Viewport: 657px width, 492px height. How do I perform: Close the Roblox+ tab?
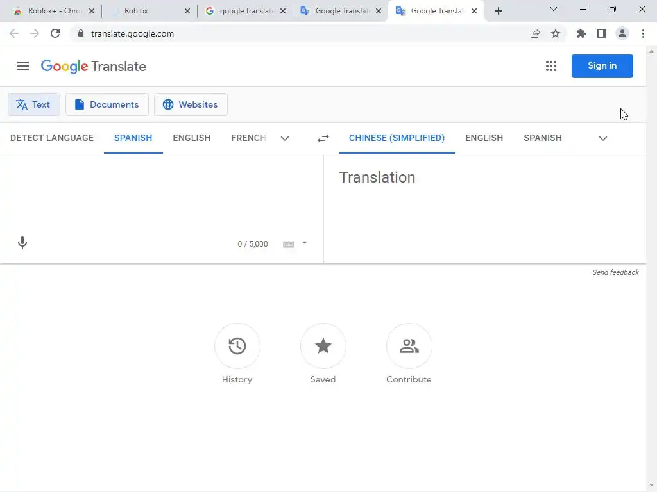coord(92,11)
